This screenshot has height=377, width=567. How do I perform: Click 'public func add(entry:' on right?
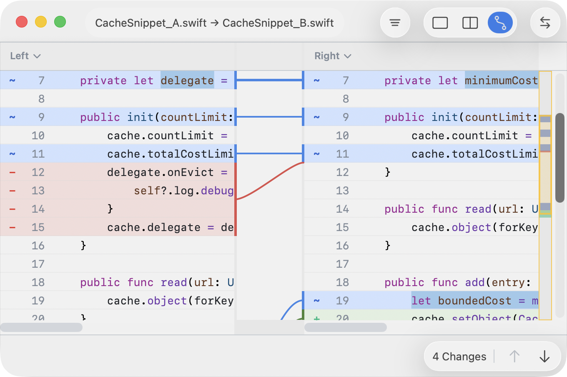click(458, 282)
